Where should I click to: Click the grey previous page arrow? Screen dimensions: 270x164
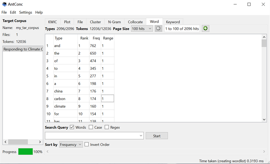point(158,28)
